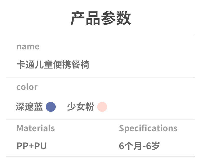Click the divider under the color row

(x=101, y=119)
